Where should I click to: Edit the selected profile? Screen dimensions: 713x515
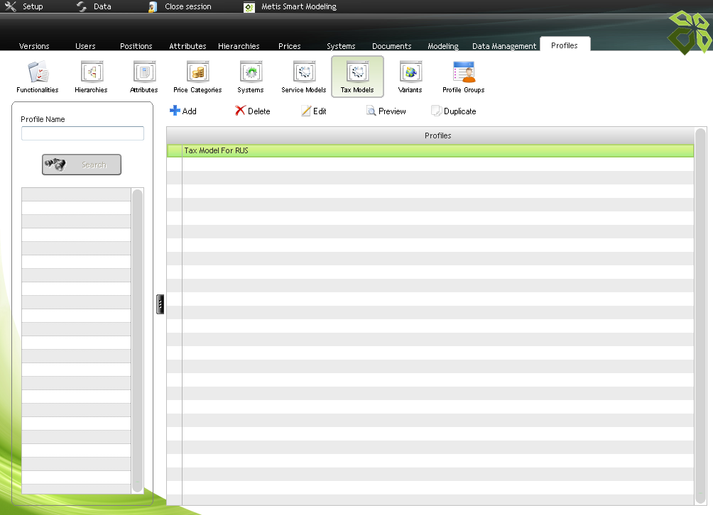(314, 111)
